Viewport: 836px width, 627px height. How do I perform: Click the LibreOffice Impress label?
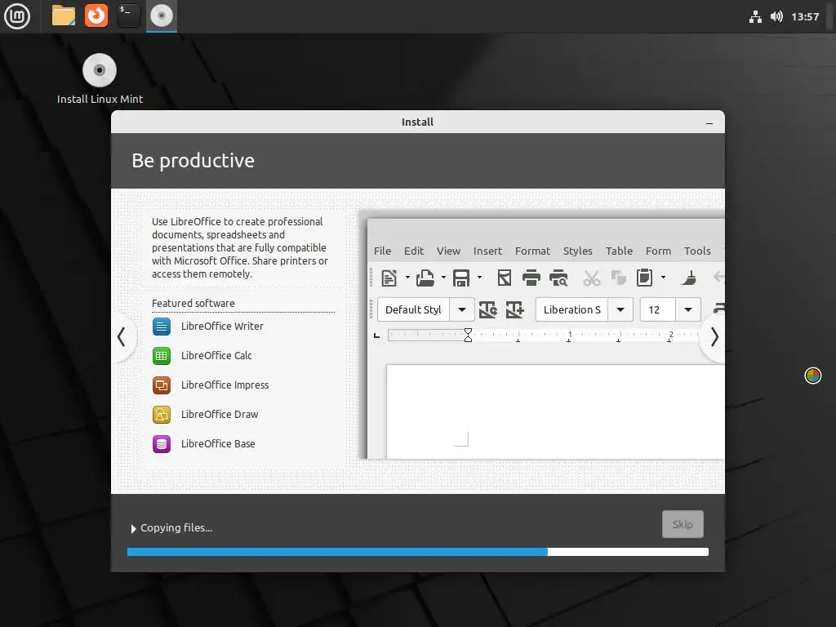pyautogui.click(x=225, y=385)
